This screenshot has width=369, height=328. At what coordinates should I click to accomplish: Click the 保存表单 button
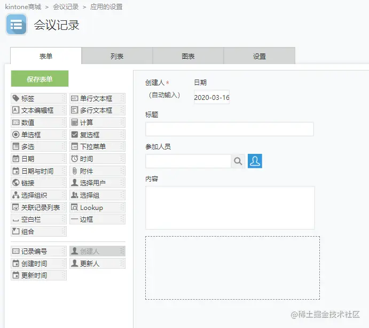pos(40,79)
